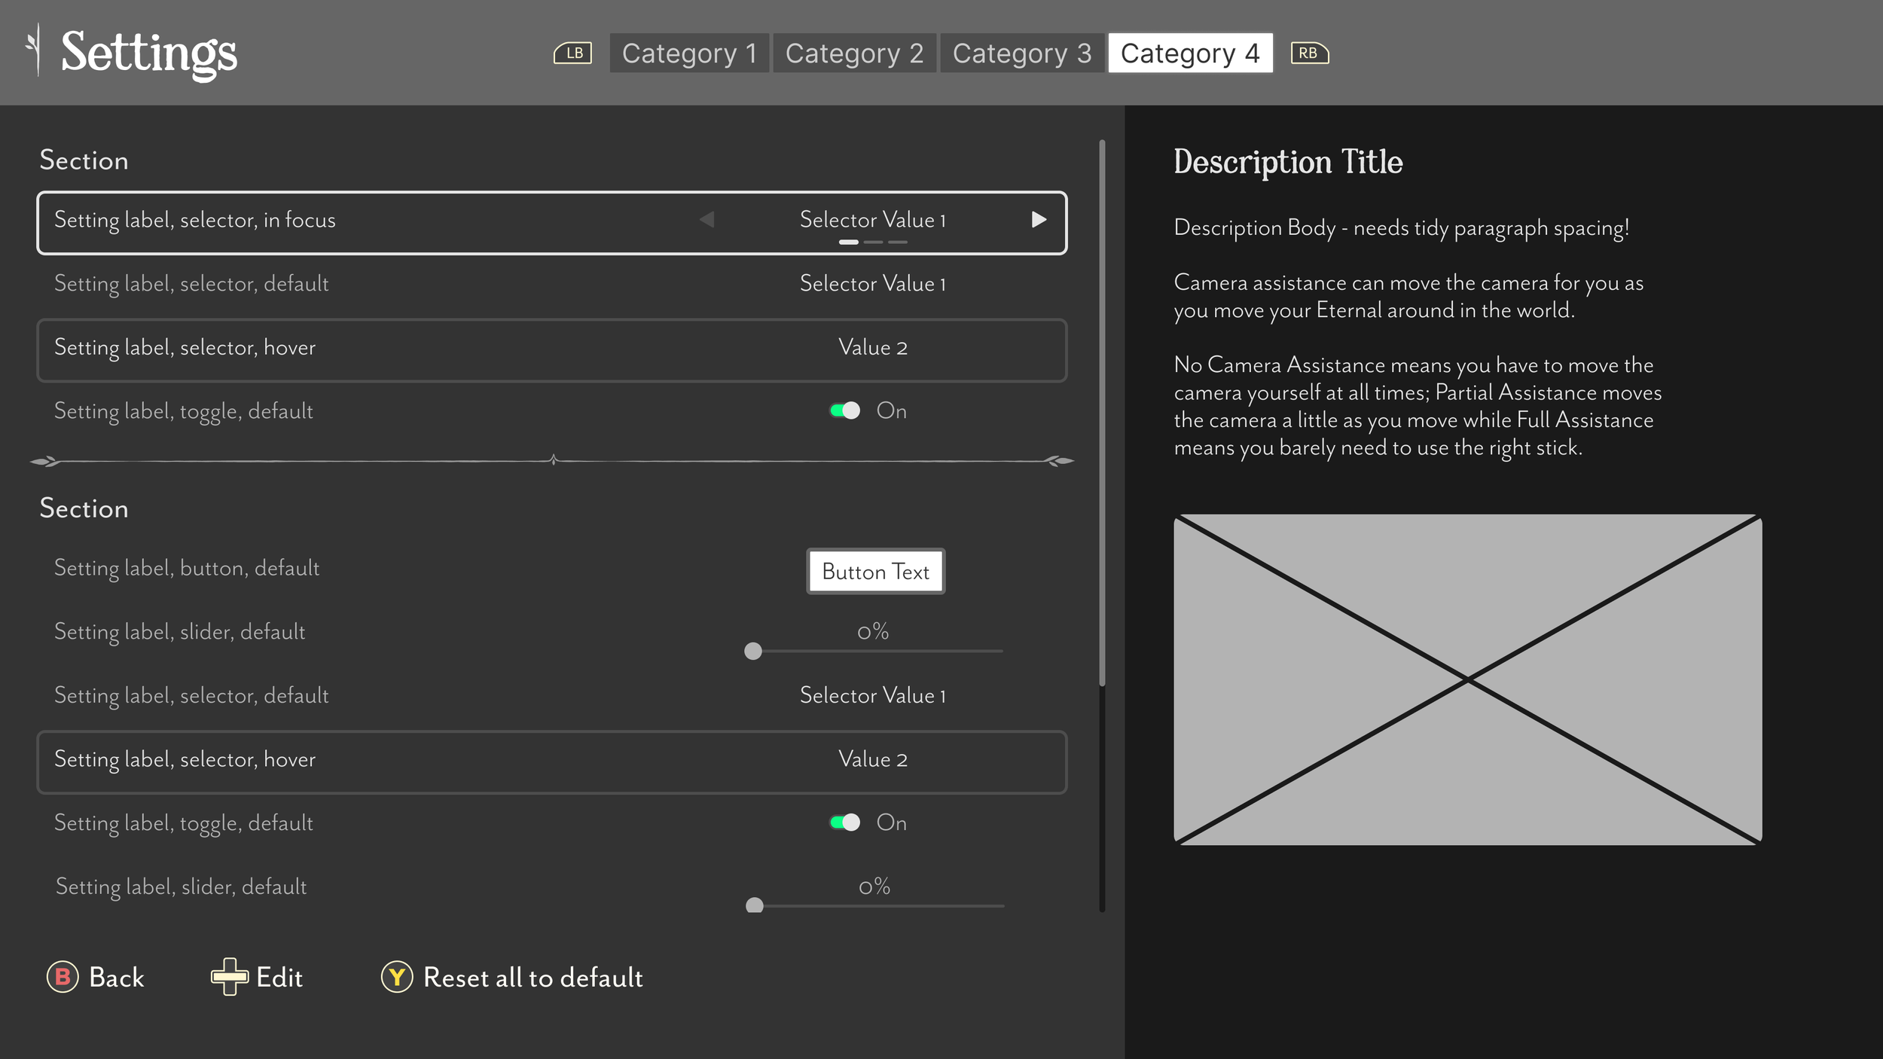
Task: Click the first slider's 0% handle
Action: click(752, 651)
